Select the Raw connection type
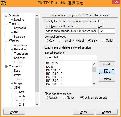121x117 pixels. tap(46, 41)
